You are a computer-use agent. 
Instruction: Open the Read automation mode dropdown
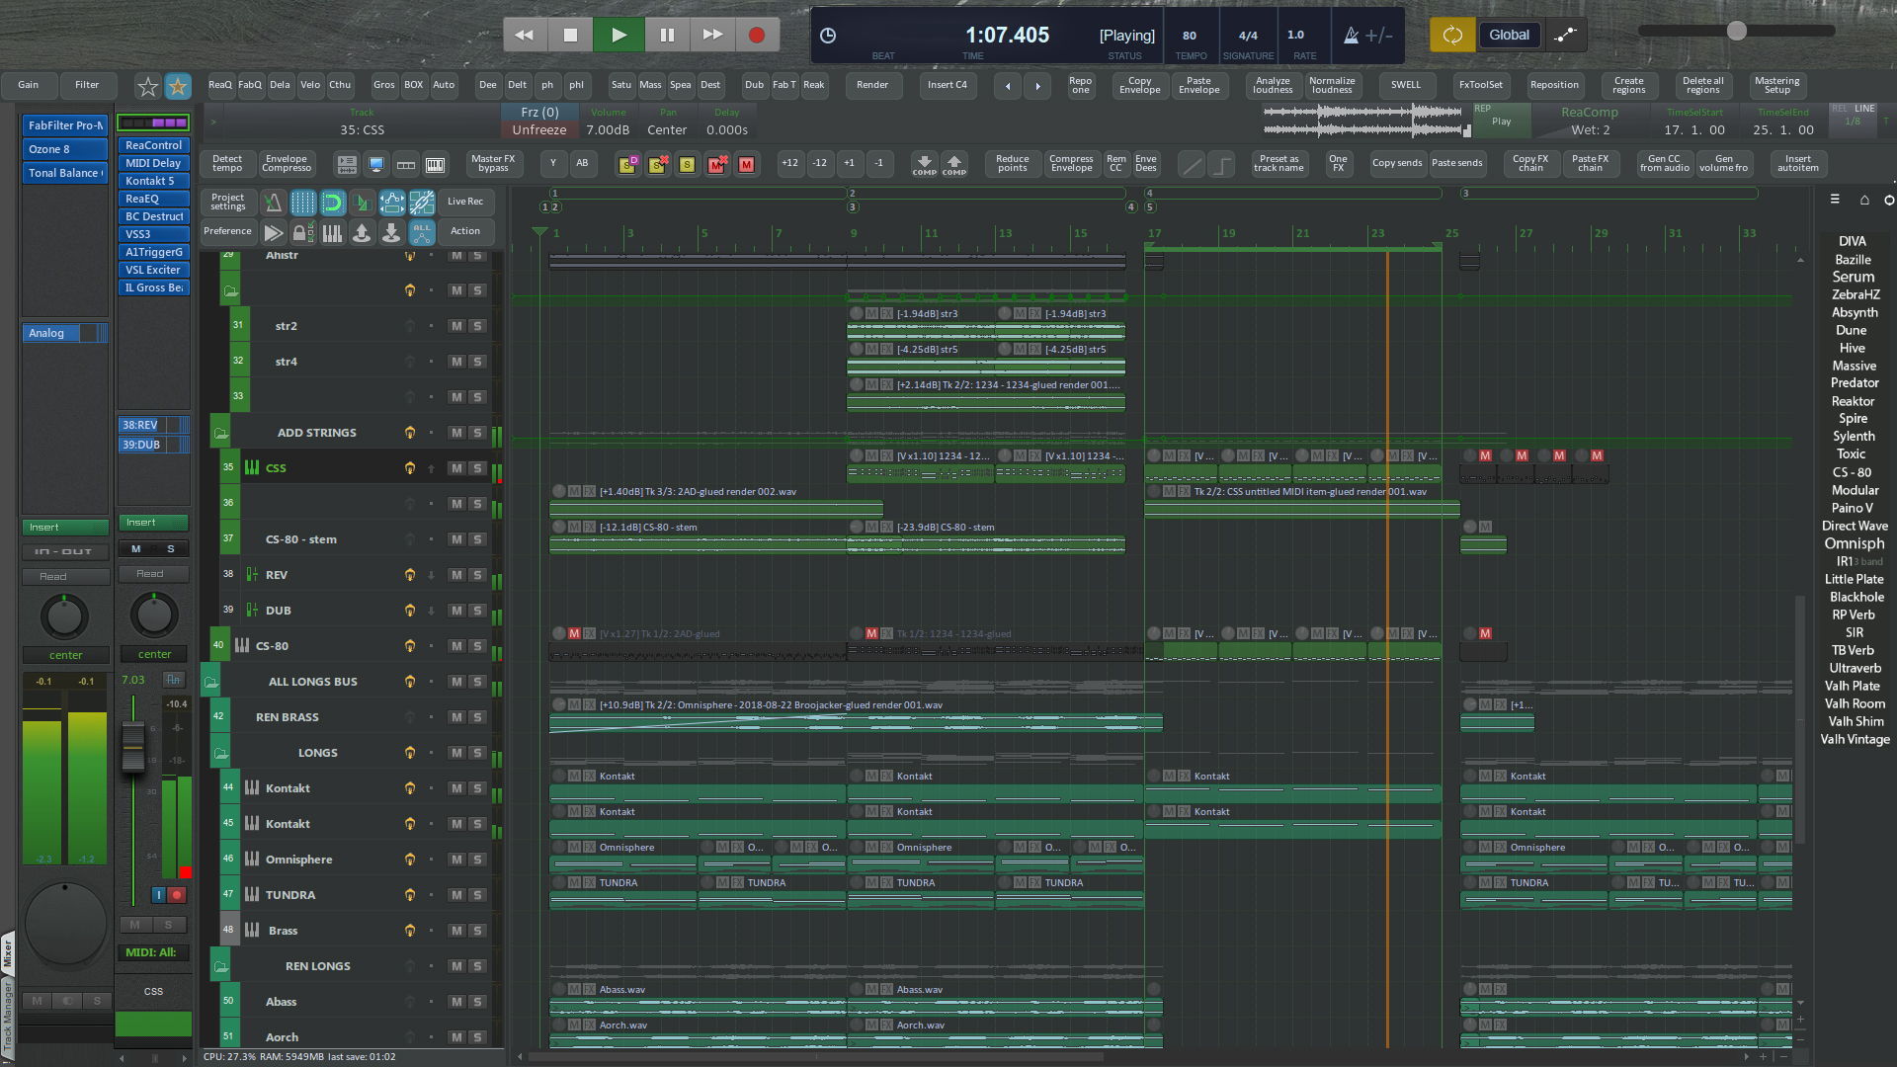[x=65, y=576]
